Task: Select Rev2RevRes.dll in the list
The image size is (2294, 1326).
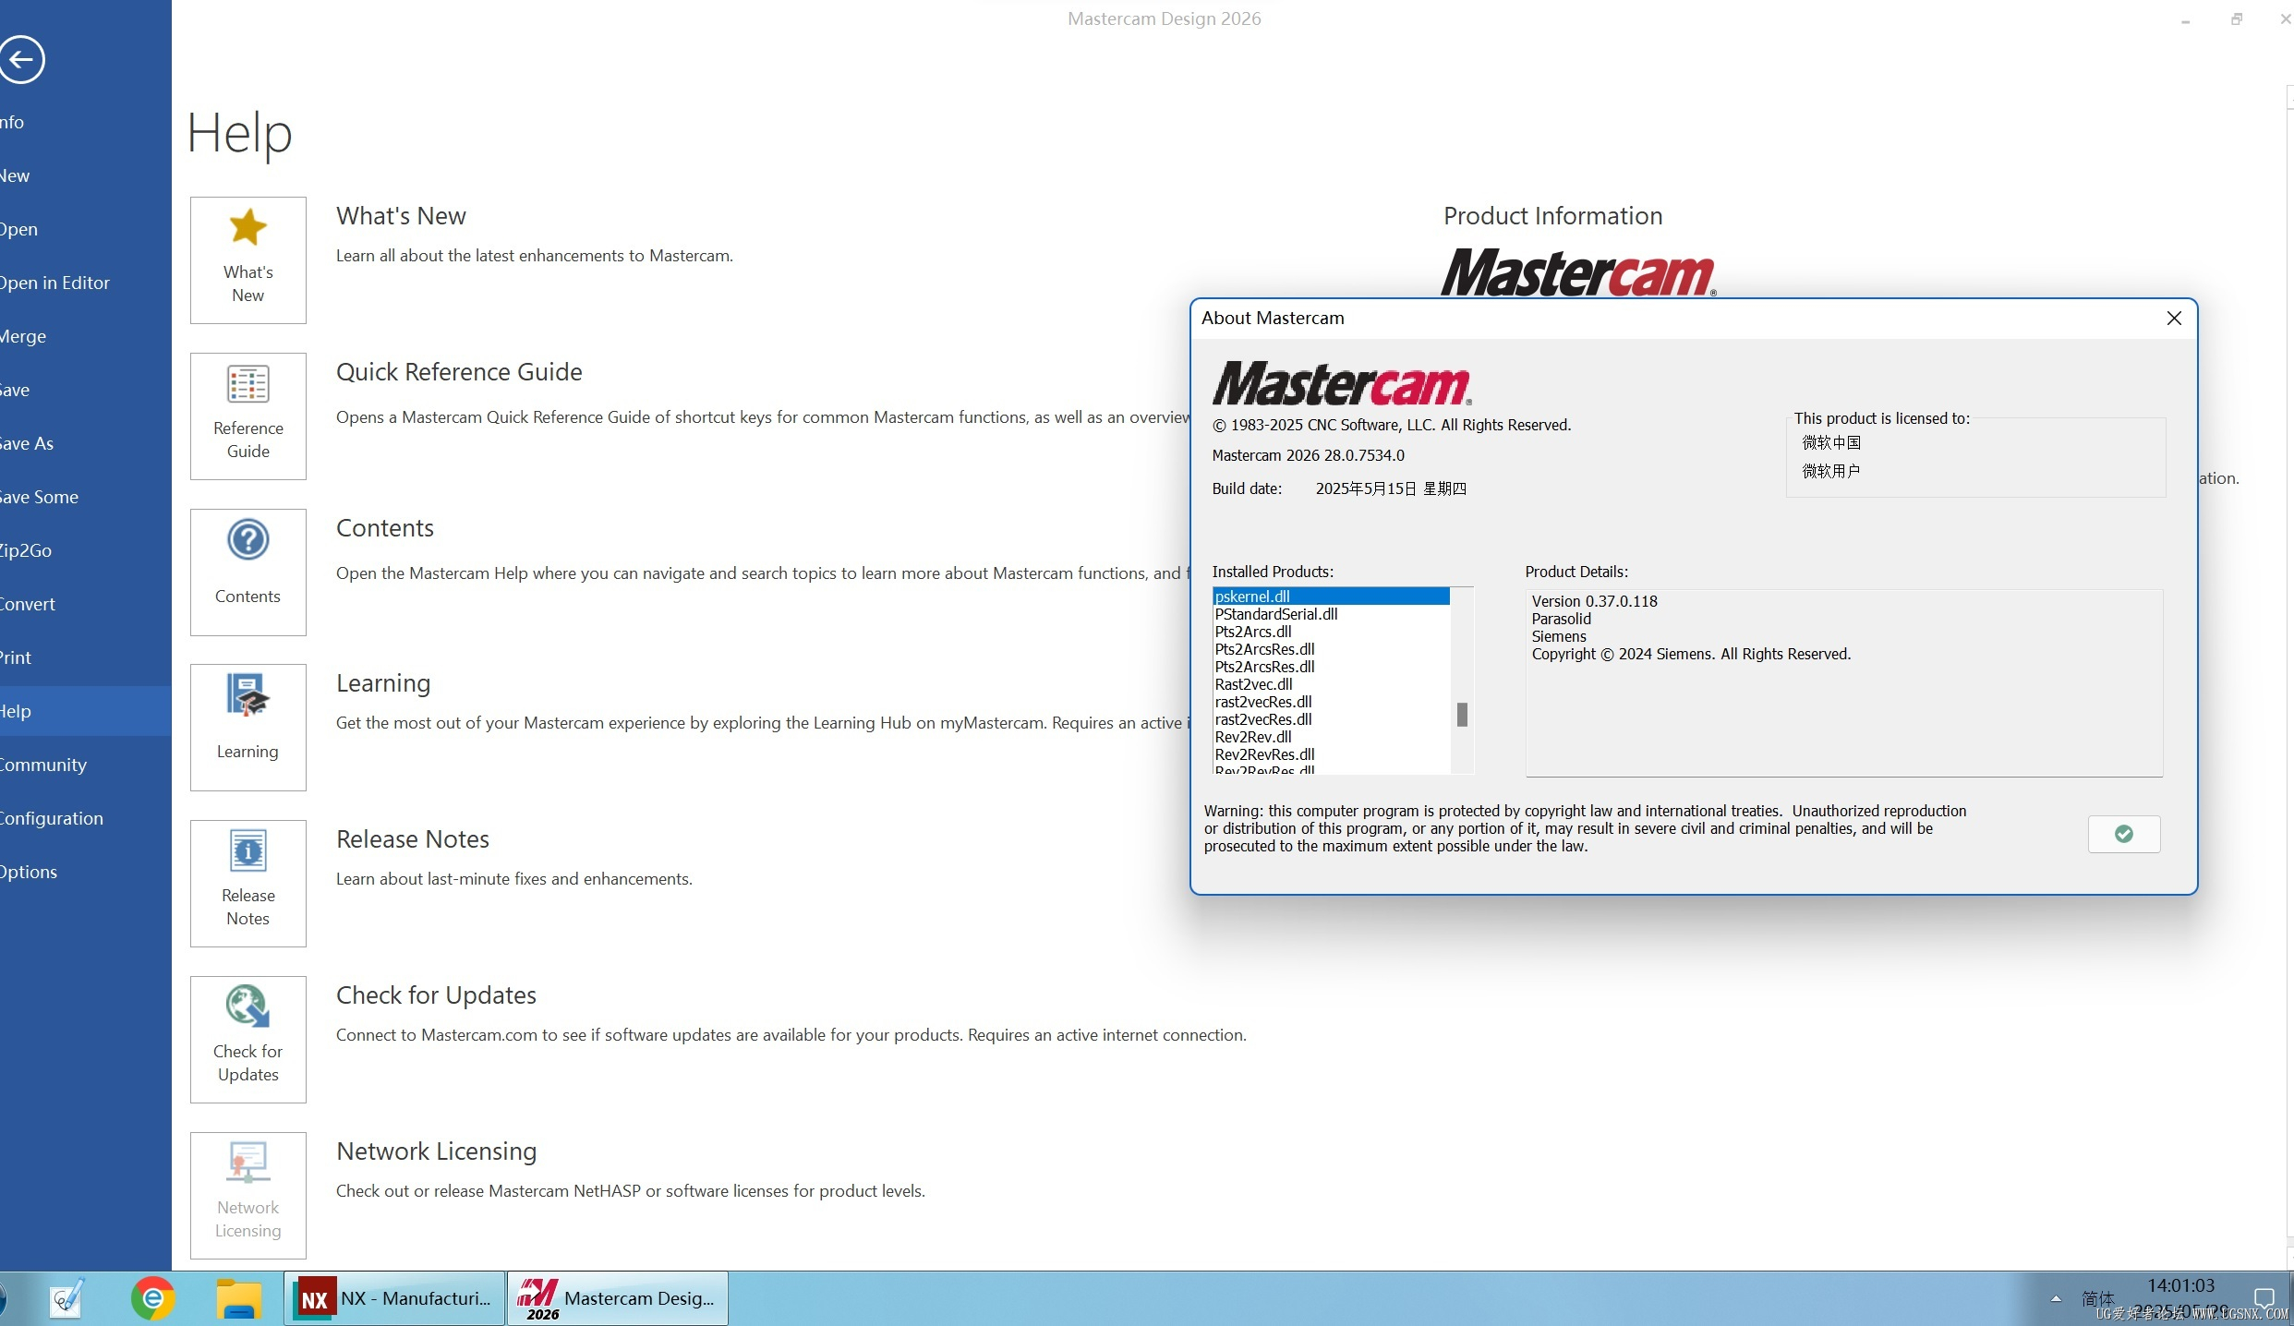Action: (x=1331, y=754)
